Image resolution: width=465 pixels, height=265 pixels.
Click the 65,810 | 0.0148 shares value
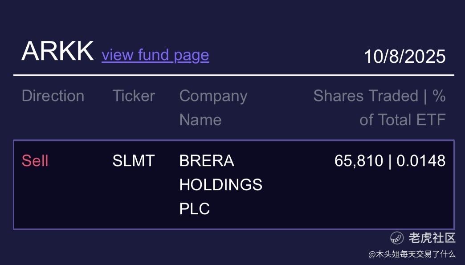pyautogui.click(x=390, y=161)
